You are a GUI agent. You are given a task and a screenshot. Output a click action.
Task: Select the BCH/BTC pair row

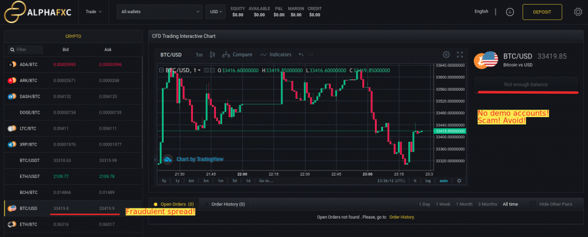73,192
